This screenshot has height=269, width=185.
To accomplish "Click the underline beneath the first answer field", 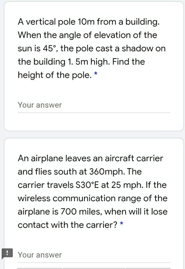I will point(94,112).
